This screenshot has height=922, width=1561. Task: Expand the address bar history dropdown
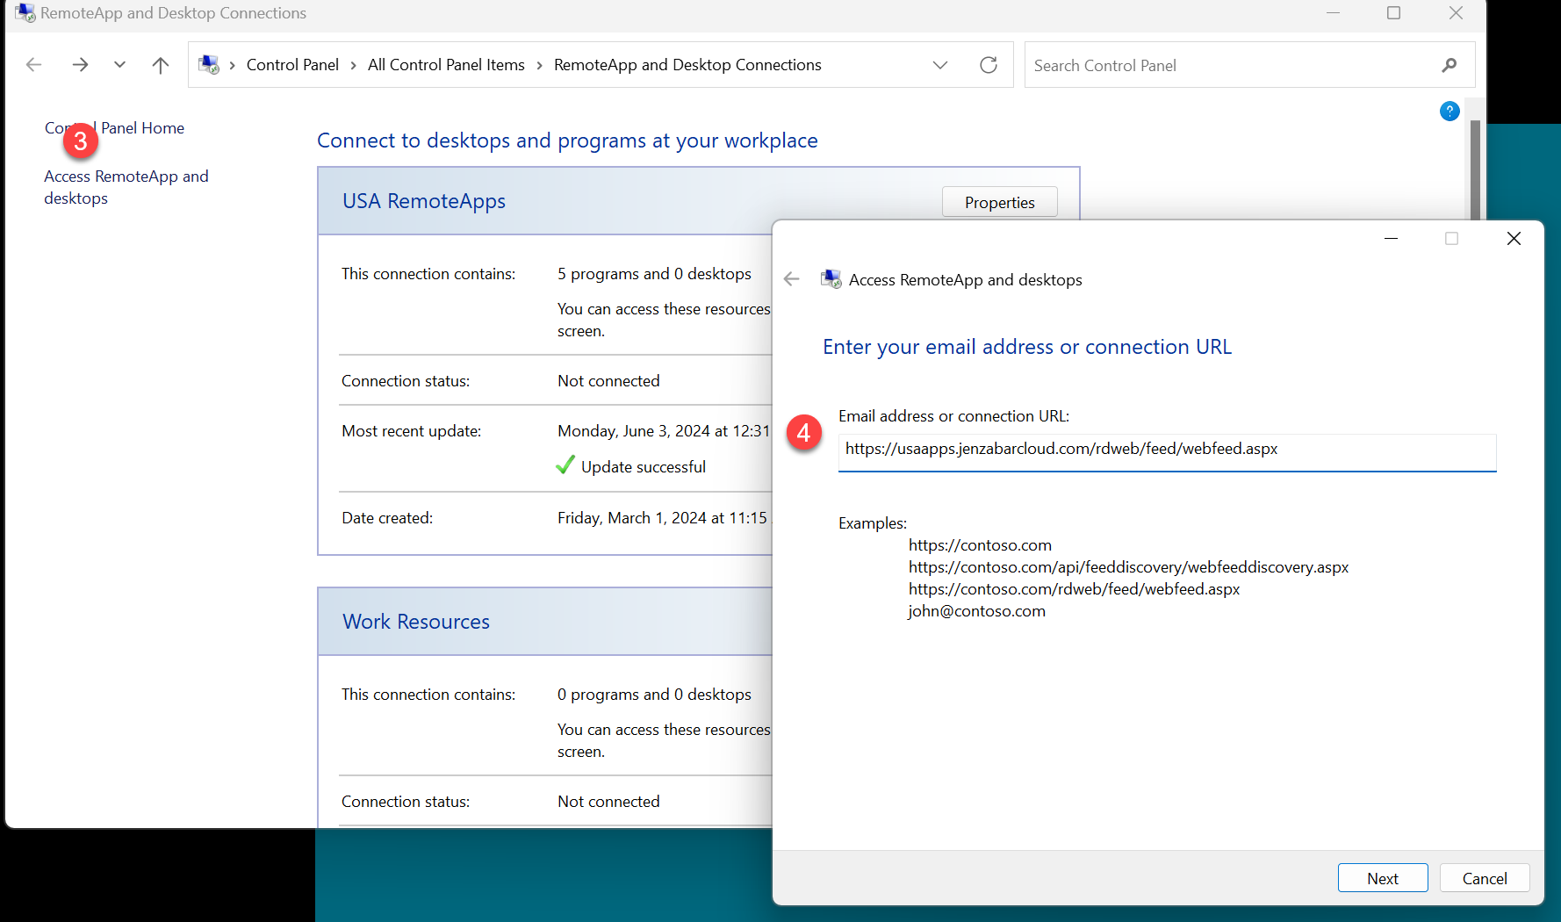pos(940,65)
